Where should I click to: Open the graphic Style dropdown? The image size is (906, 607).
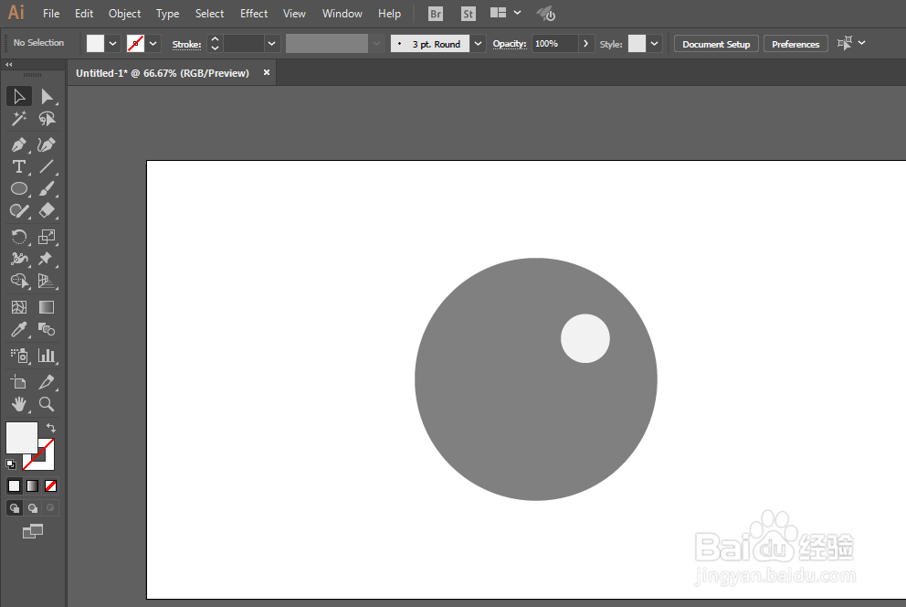(x=654, y=44)
